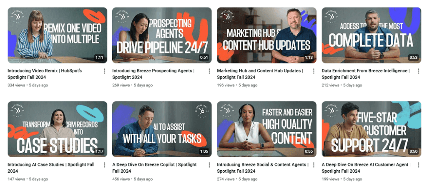The image size is (427, 189).
Task: Click more actions icon for Marketing Hub Updates video
Action: [314, 71]
